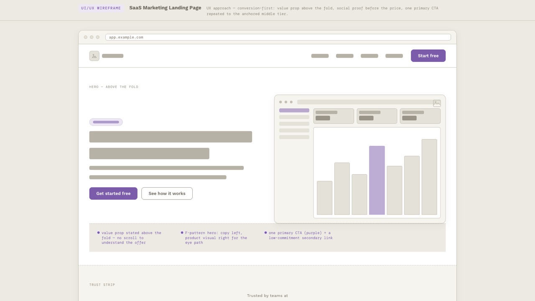This screenshot has width=535, height=301.
Task: Select the first navbar placeholder link
Action: pyautogui.click(x=320, y=56)
